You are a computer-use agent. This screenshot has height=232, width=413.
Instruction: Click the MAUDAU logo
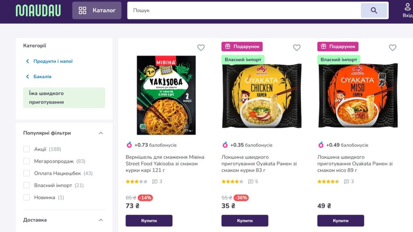pyautogui.click(x=38, y=10)
